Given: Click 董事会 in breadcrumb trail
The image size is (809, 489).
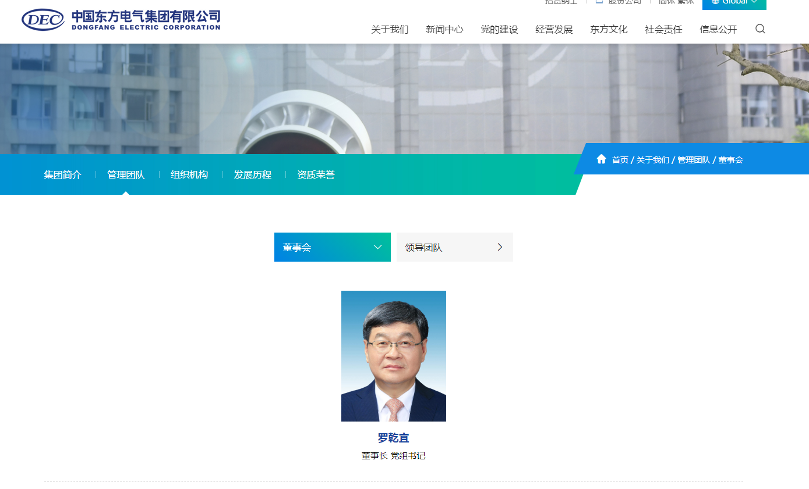Looking at the screenshot, I should (731, 160).
